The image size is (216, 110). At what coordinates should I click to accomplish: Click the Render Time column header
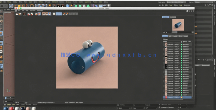tap(187, 41)
